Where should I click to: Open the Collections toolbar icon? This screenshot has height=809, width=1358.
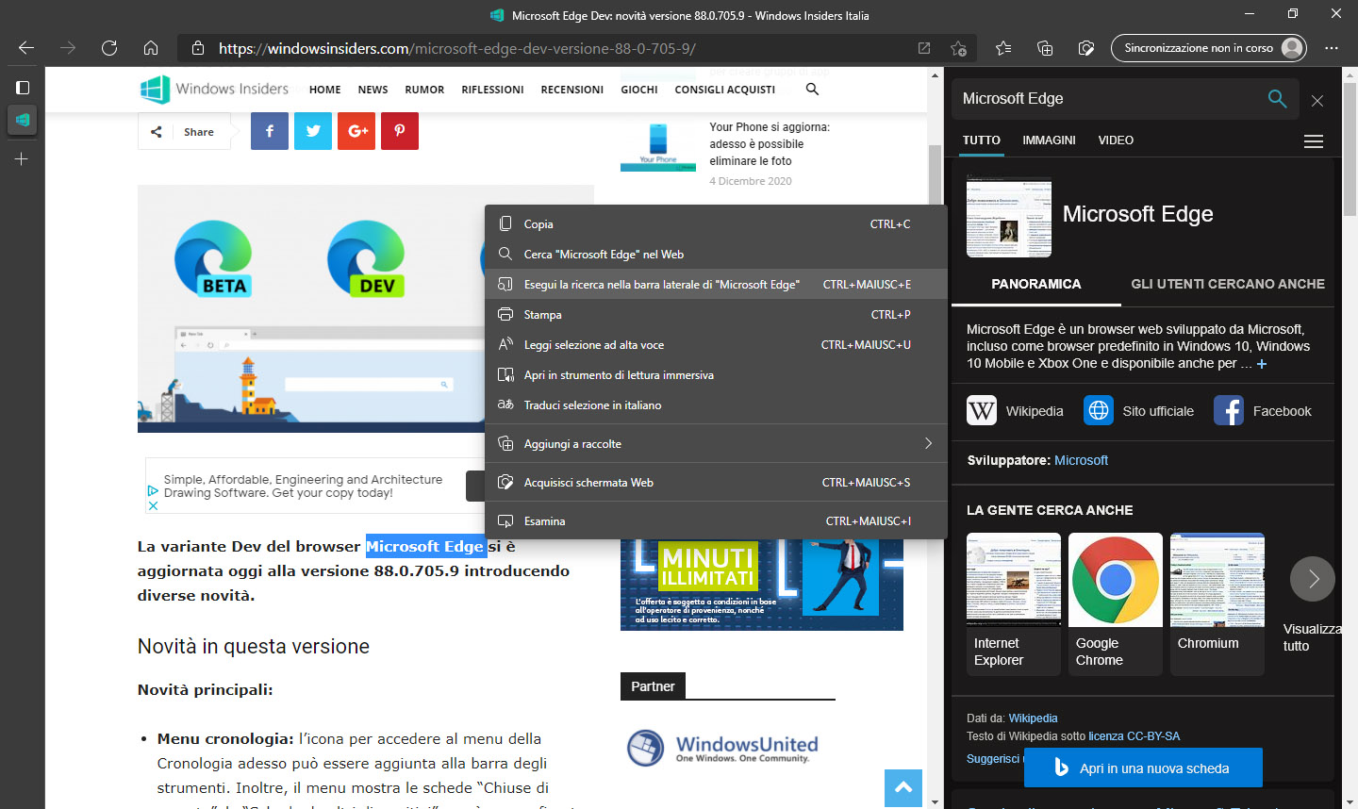click(1045, 48)
